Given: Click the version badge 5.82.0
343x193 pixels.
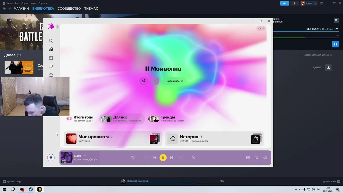Looking at the screenshot, I should click(x=261, y=28).
